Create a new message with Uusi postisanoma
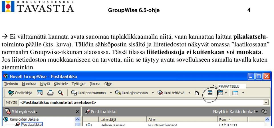Viewport: 274px width, 128px height. pos(88,93)
